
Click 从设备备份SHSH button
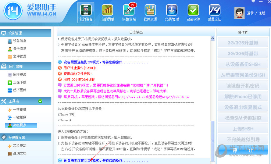[243, 64]
